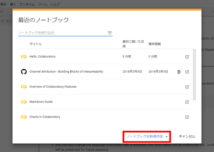
Task: Open Channel Attribution notebook in new tab icon
Action: 187,72
